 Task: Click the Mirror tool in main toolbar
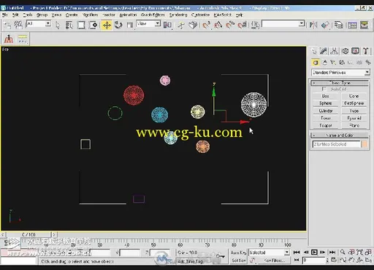click(x=313, y=25)
